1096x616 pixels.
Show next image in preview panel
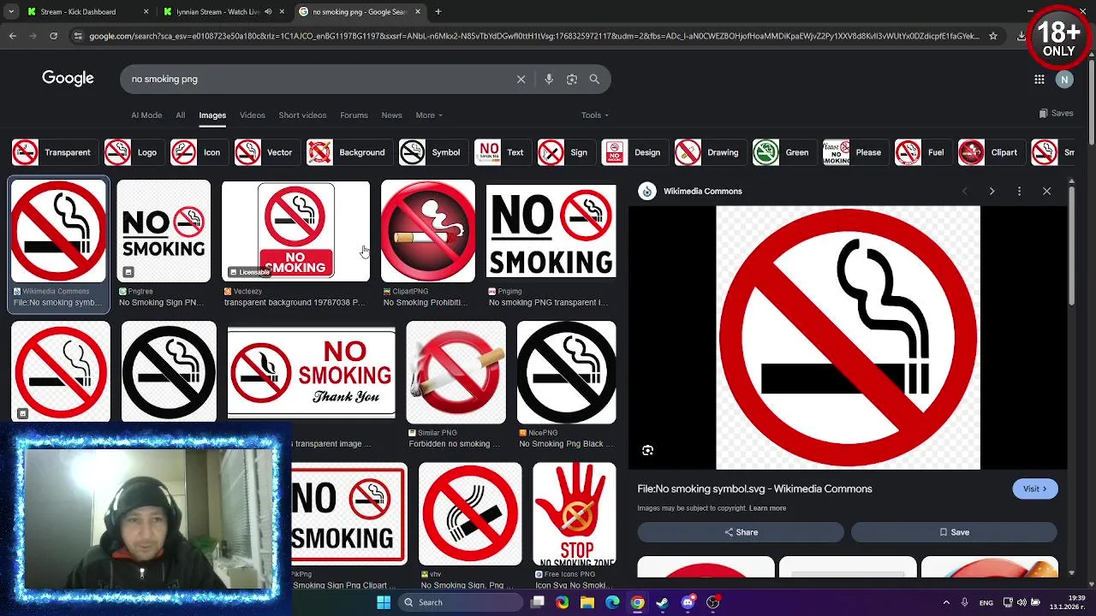pyautogui.click(x=992, y=191)
